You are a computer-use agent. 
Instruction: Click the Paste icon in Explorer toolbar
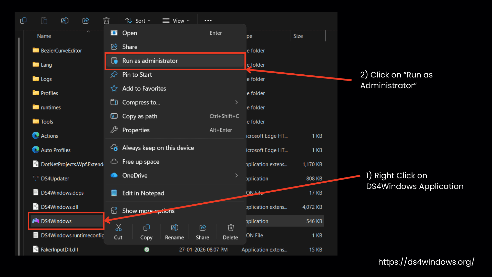pyautogui.click(x=44, y=21)
